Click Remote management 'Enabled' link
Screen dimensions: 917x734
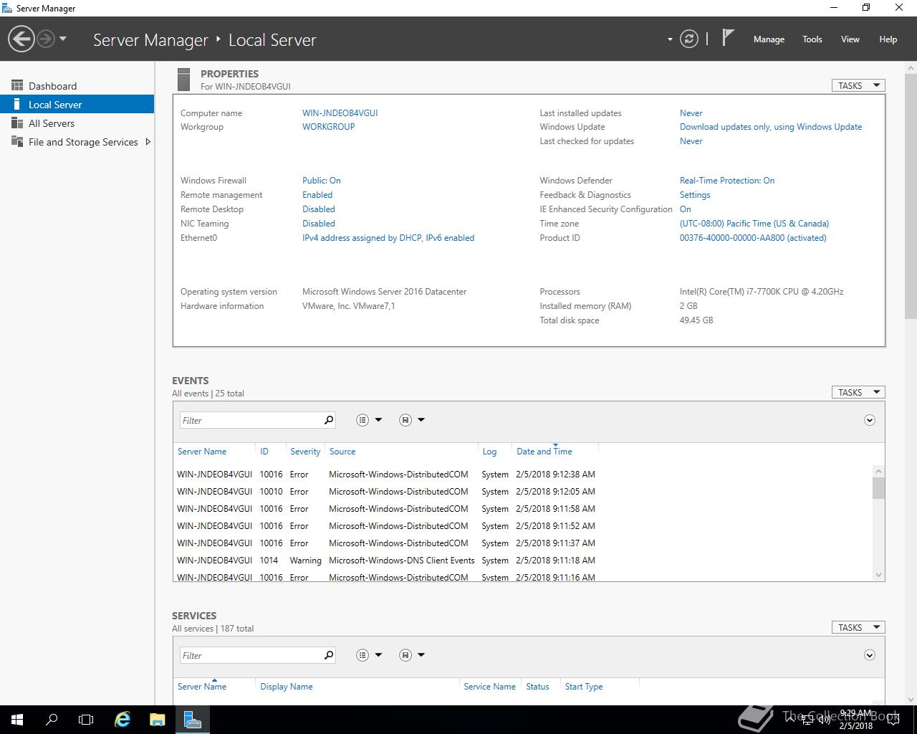317,195
